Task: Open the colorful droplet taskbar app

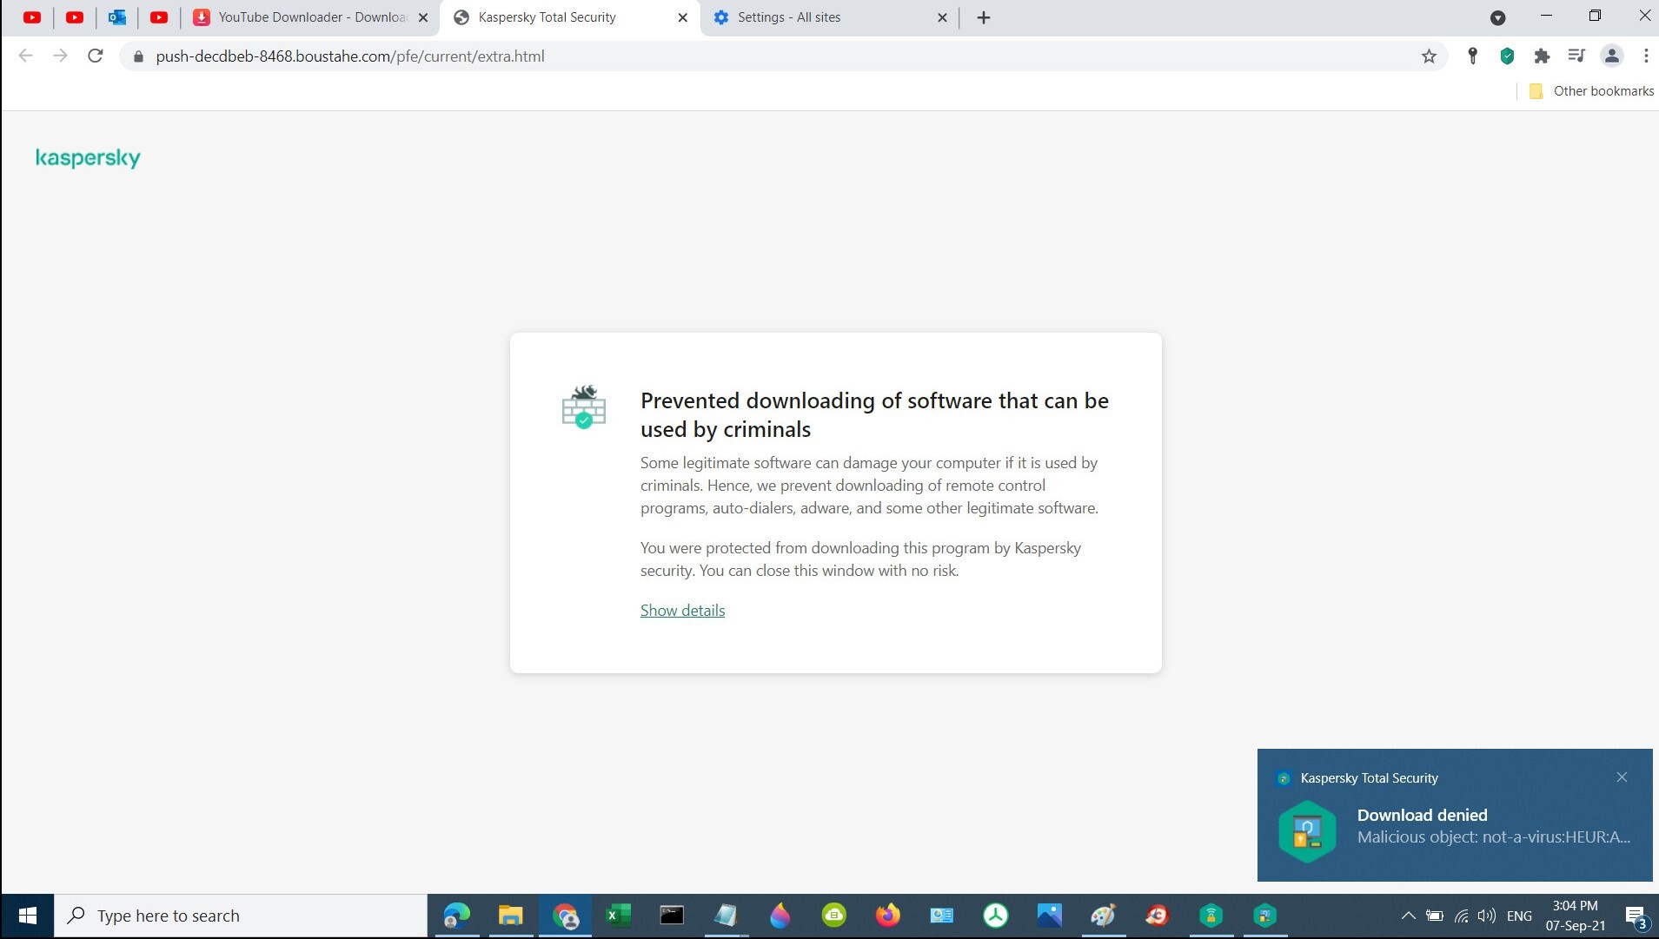Action: [x=780, y=916]
